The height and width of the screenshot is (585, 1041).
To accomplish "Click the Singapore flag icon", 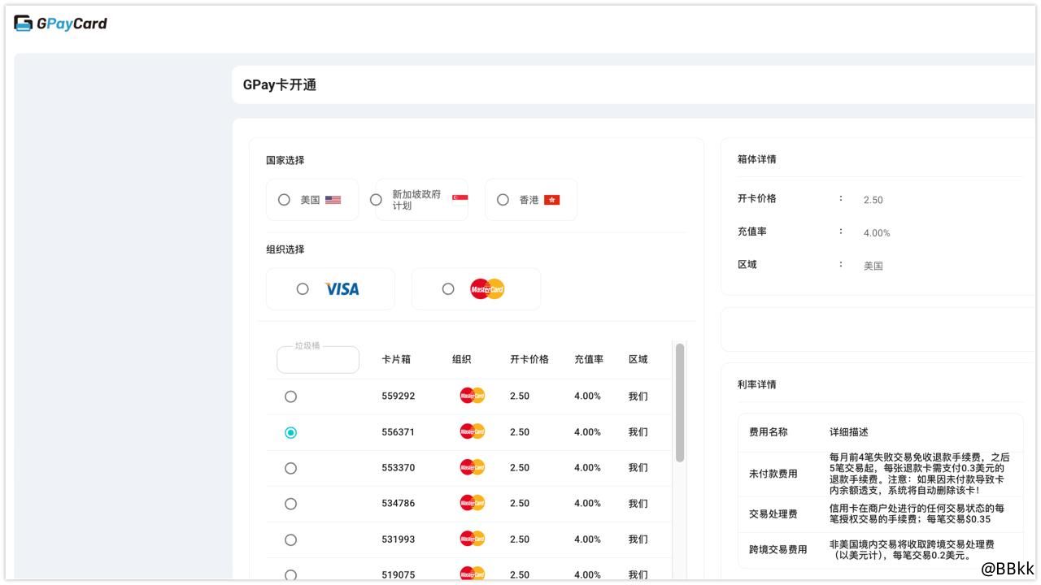I will click(460, 198).
